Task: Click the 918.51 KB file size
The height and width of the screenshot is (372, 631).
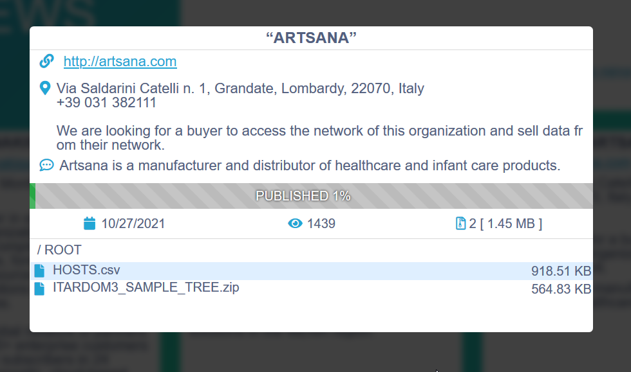Action: (x=561, y=271)
